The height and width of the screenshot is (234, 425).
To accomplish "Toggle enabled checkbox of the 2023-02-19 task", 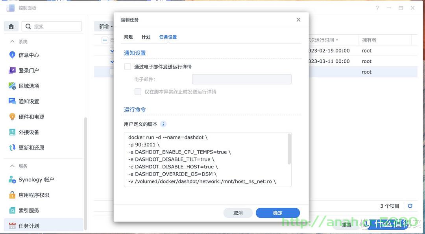I will [x=112, y=51].
